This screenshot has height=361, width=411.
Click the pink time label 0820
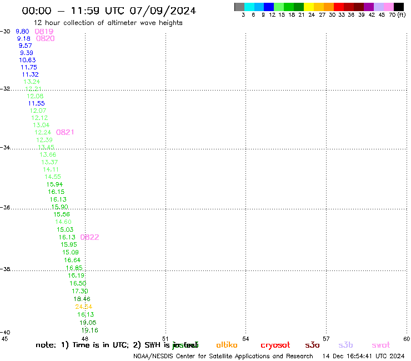point(46,38)
